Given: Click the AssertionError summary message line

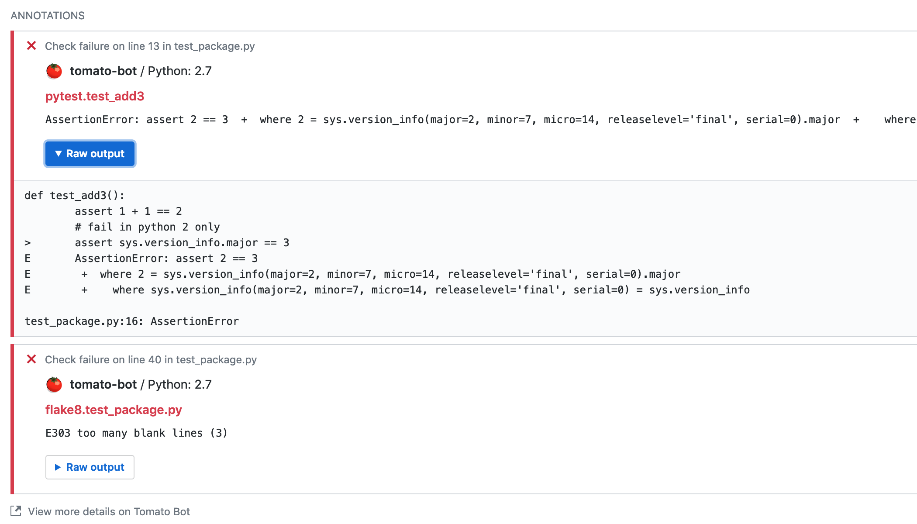Looking at the screenshot, I should pos(480,120).
